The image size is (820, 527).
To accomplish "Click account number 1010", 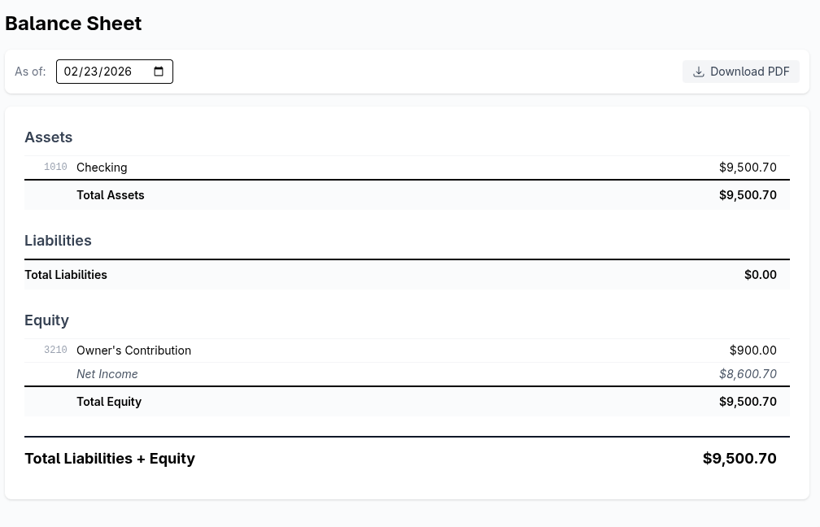I will [x=55, y=168].
